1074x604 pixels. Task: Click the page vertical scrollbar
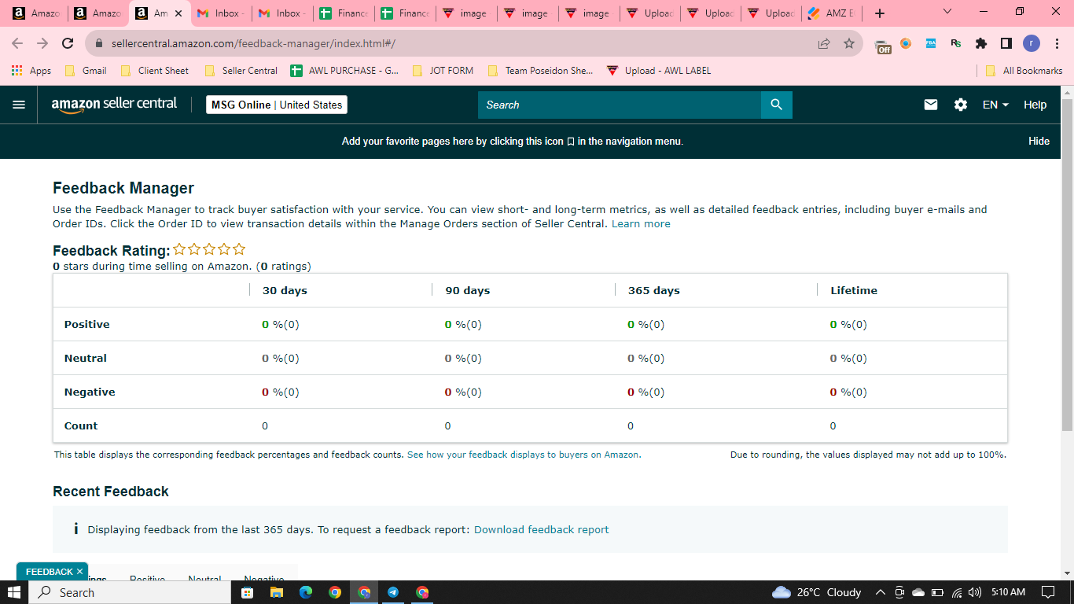tap(1067, 265)
